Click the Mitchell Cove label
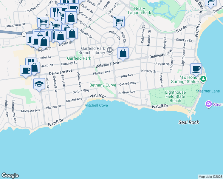The width and height of the screenshot is (223, 179). click(96, 105)
